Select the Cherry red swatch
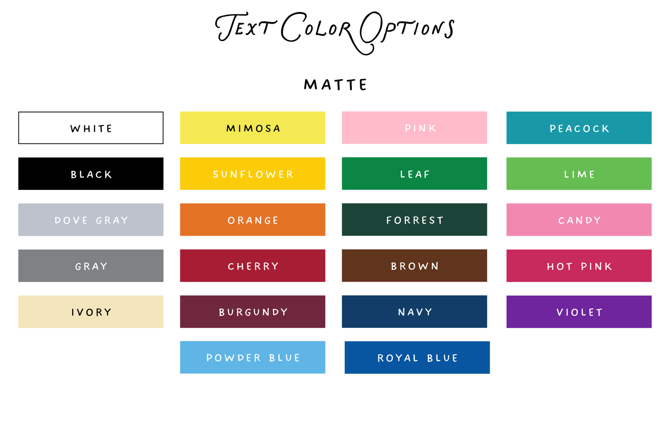This screenshot has height=446, width=670. pyautogui.click(x=253, y=266)
